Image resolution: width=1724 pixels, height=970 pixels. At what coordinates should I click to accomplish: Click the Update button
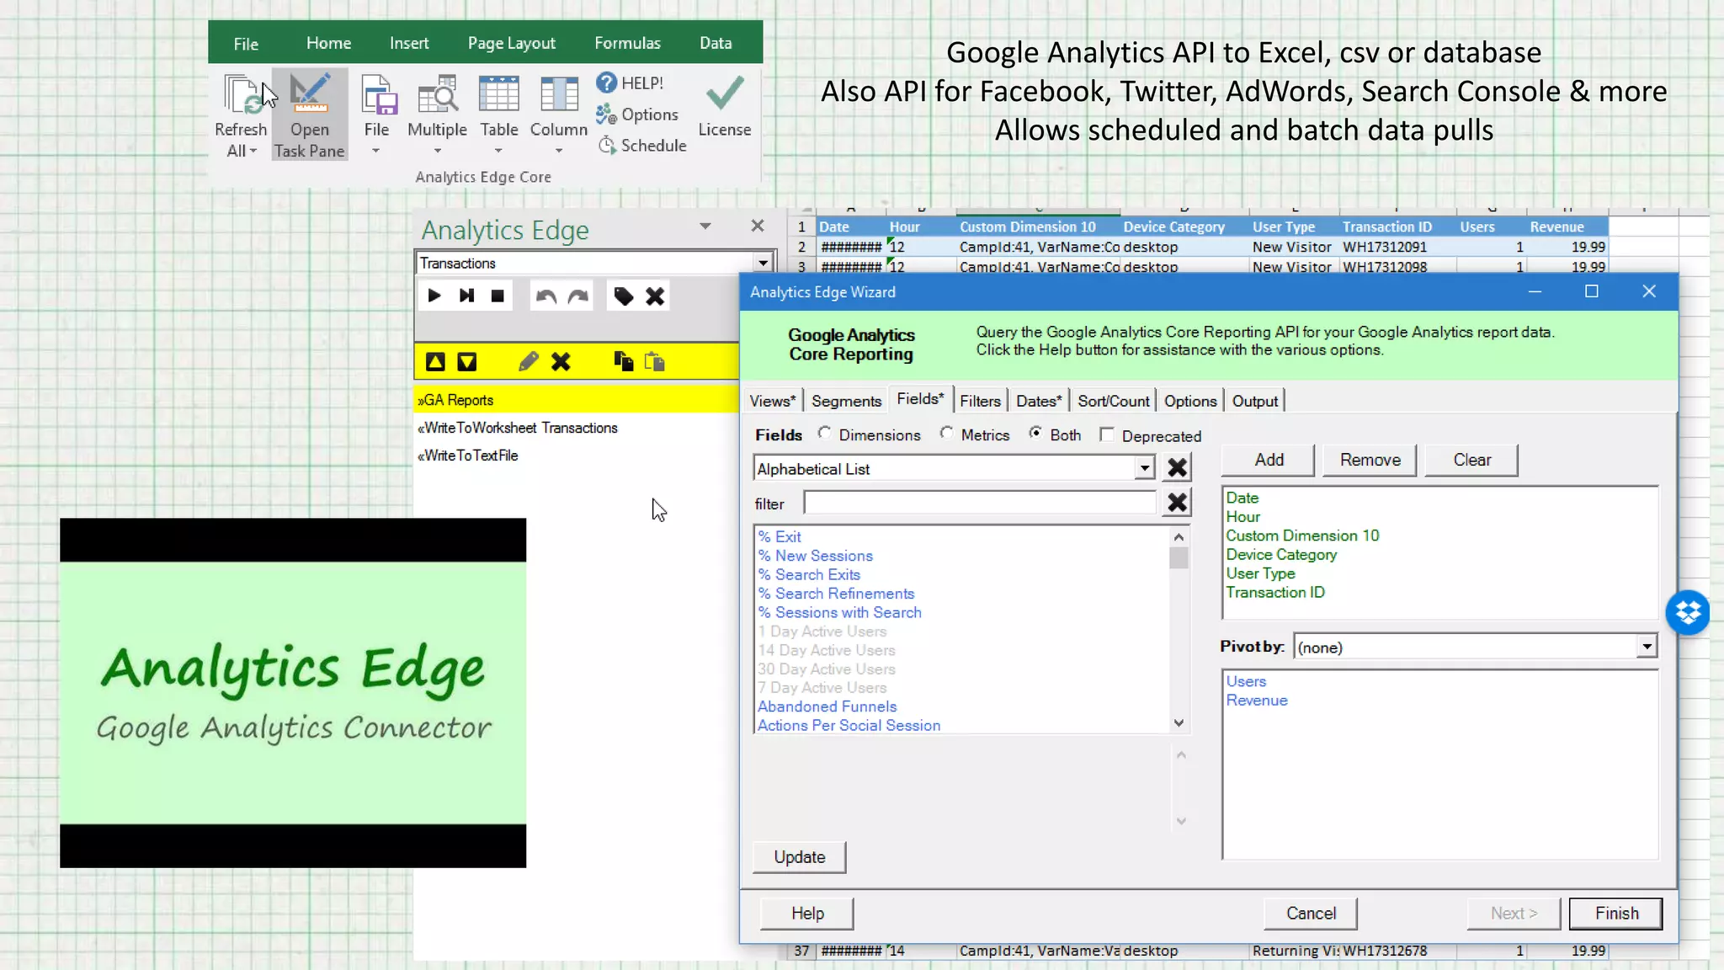point(799,856)
